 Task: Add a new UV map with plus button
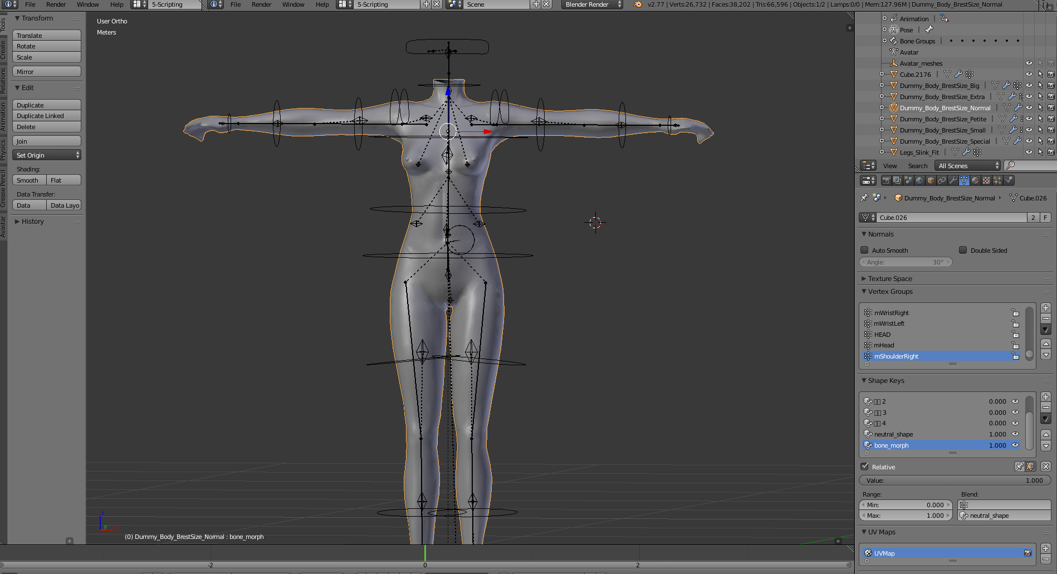(1046, 548)
